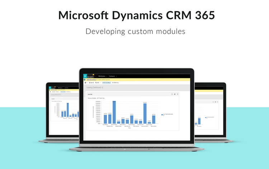Expand the Leasing Dashboard selector dropdown

pyautogui.click(x=103, y=87)
